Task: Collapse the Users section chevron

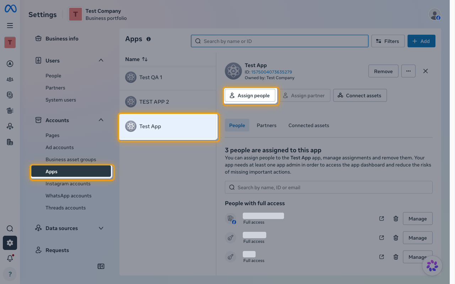Action: click(101, 60)
